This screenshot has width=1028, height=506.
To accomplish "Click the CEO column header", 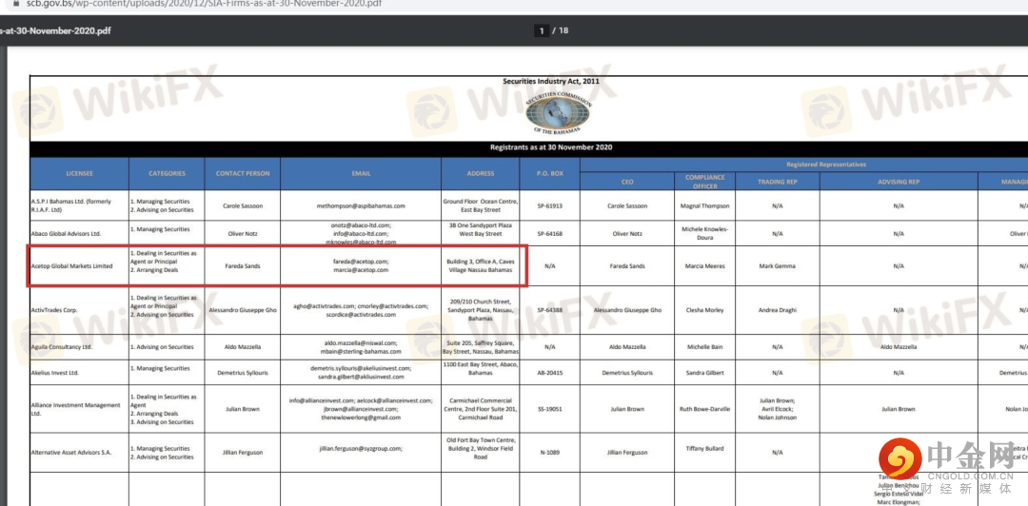I will [627, 182].
